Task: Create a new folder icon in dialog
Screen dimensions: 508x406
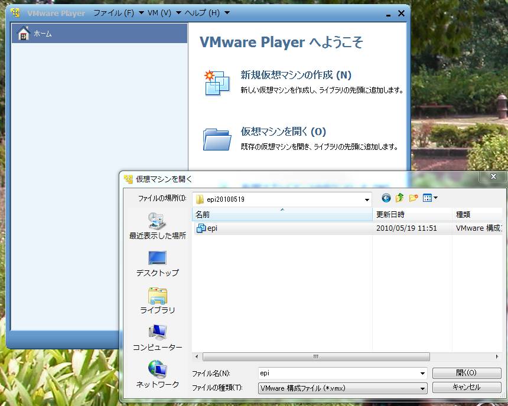Action: [413, 198]
